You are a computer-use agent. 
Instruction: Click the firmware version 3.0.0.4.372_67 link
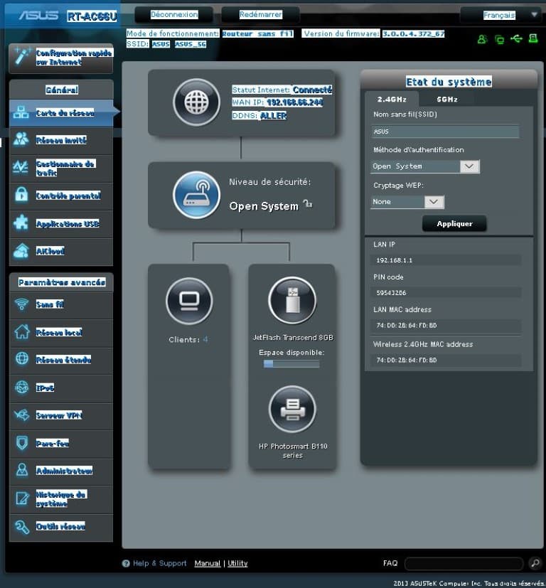click(413, 33)
